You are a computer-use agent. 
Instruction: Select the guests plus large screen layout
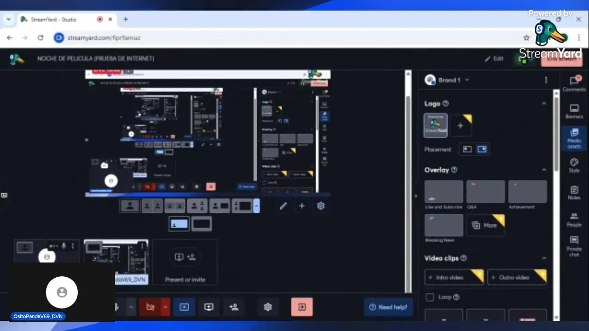tap(243, 206)
